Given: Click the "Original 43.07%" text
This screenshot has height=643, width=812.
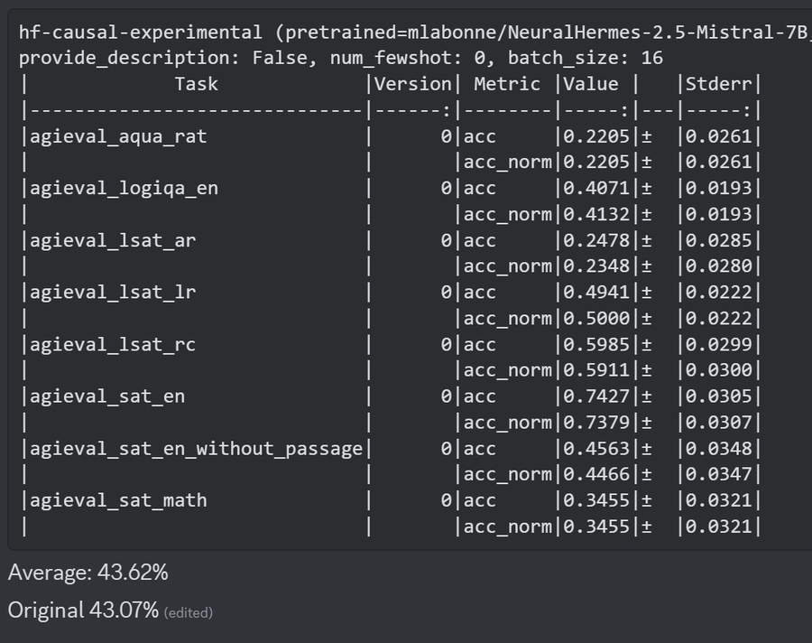Looking at the screenshot, I should 83,610.
